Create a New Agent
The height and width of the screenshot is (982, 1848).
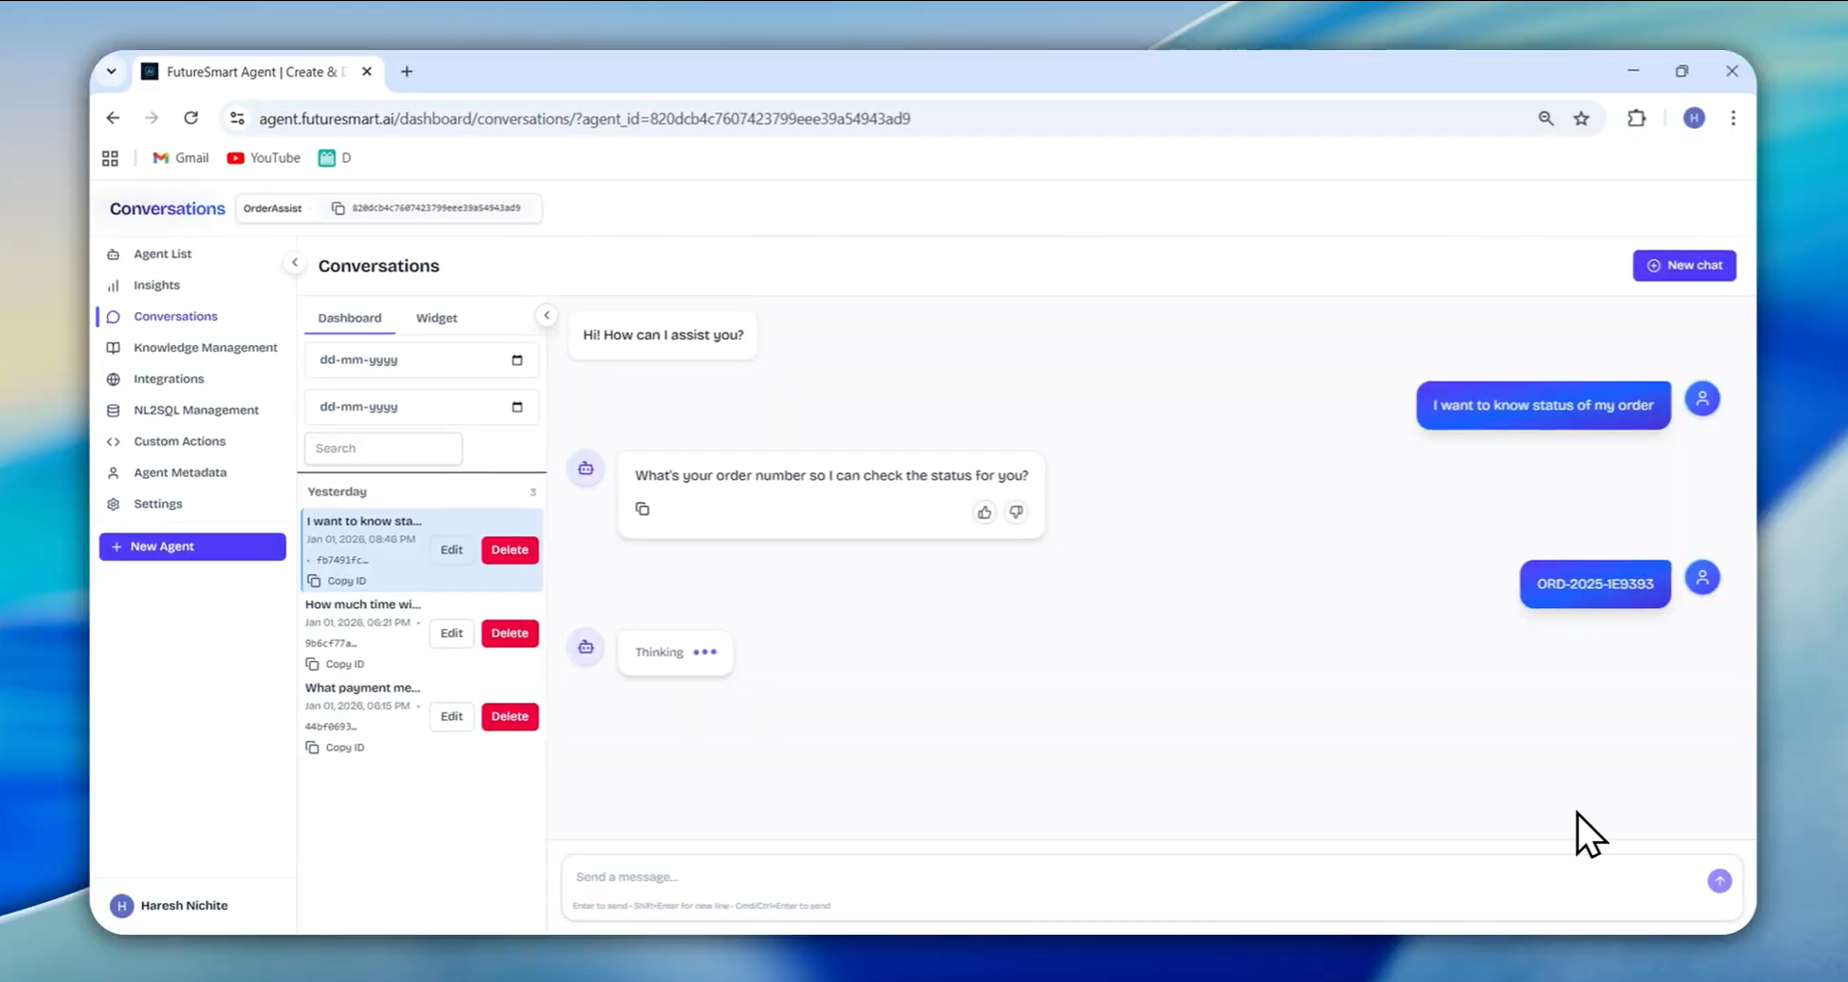192,546
